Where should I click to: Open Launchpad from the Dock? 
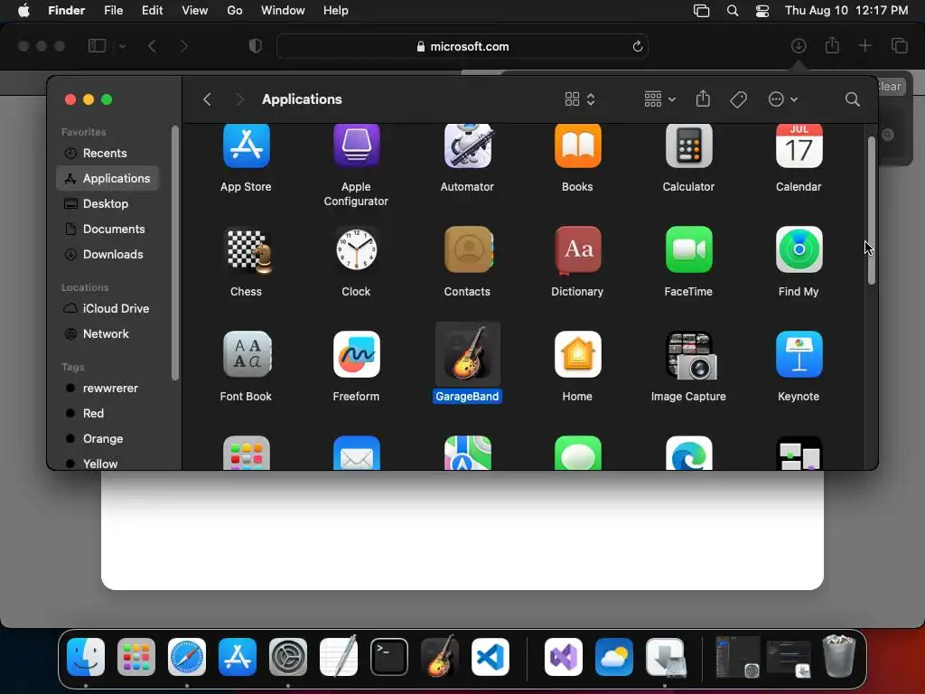point(136,657)
